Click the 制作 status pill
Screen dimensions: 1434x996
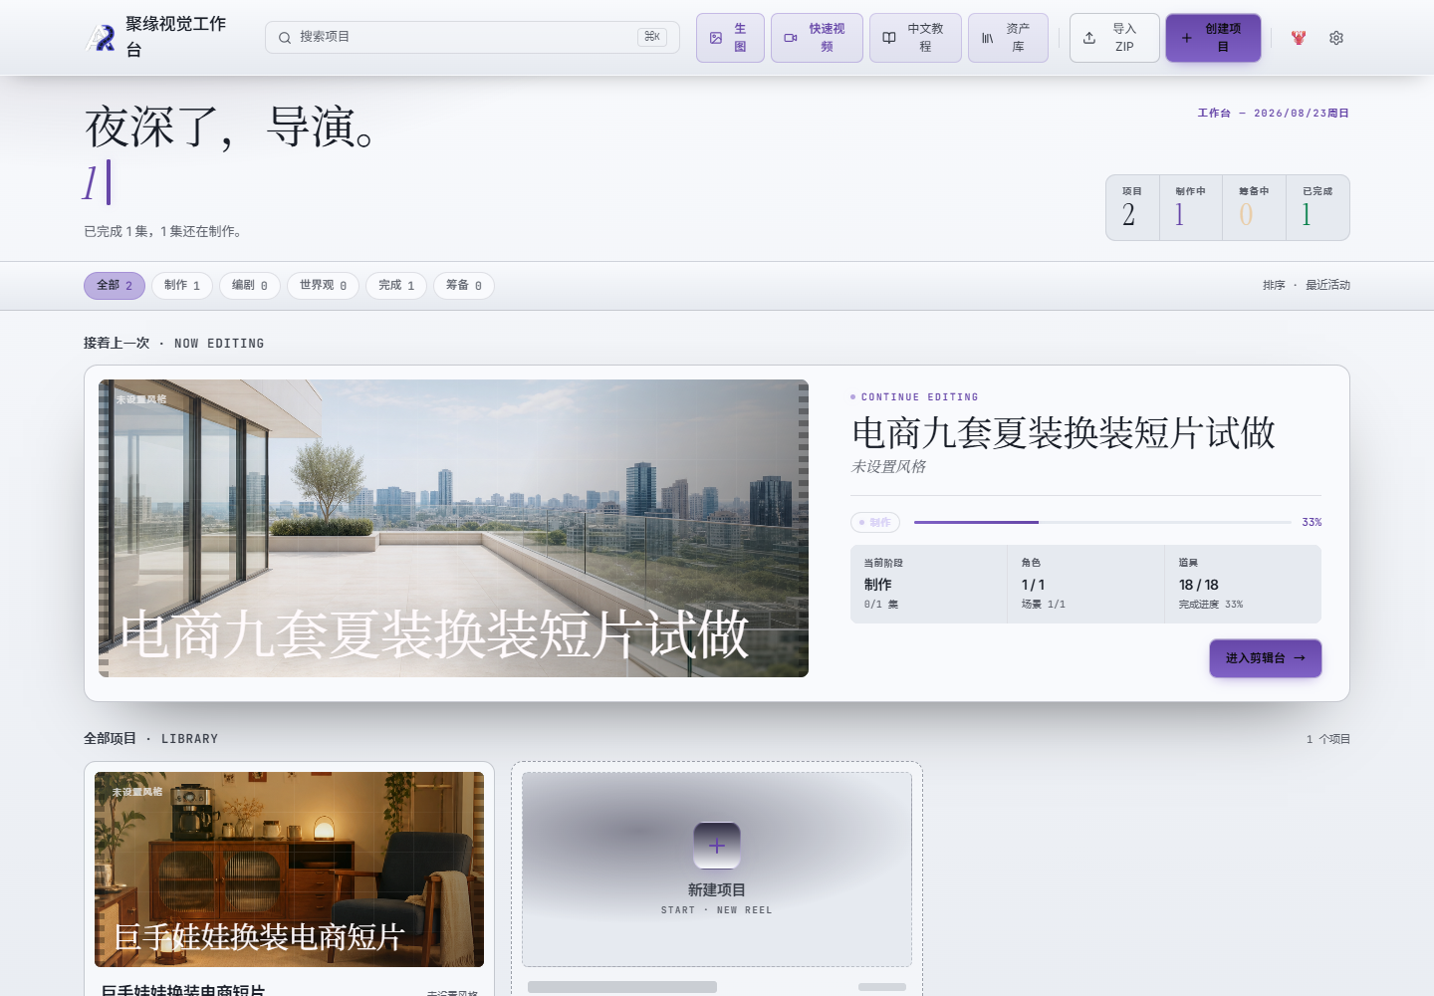(x=875, y=522)
